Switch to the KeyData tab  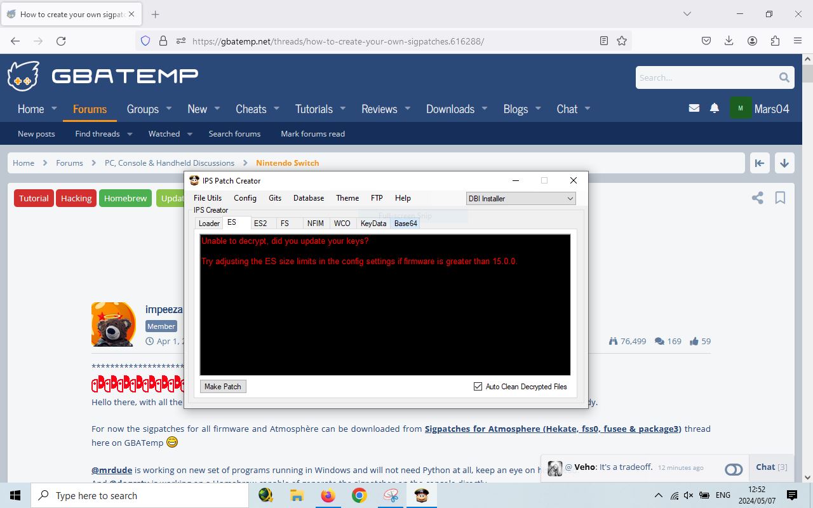373,224
